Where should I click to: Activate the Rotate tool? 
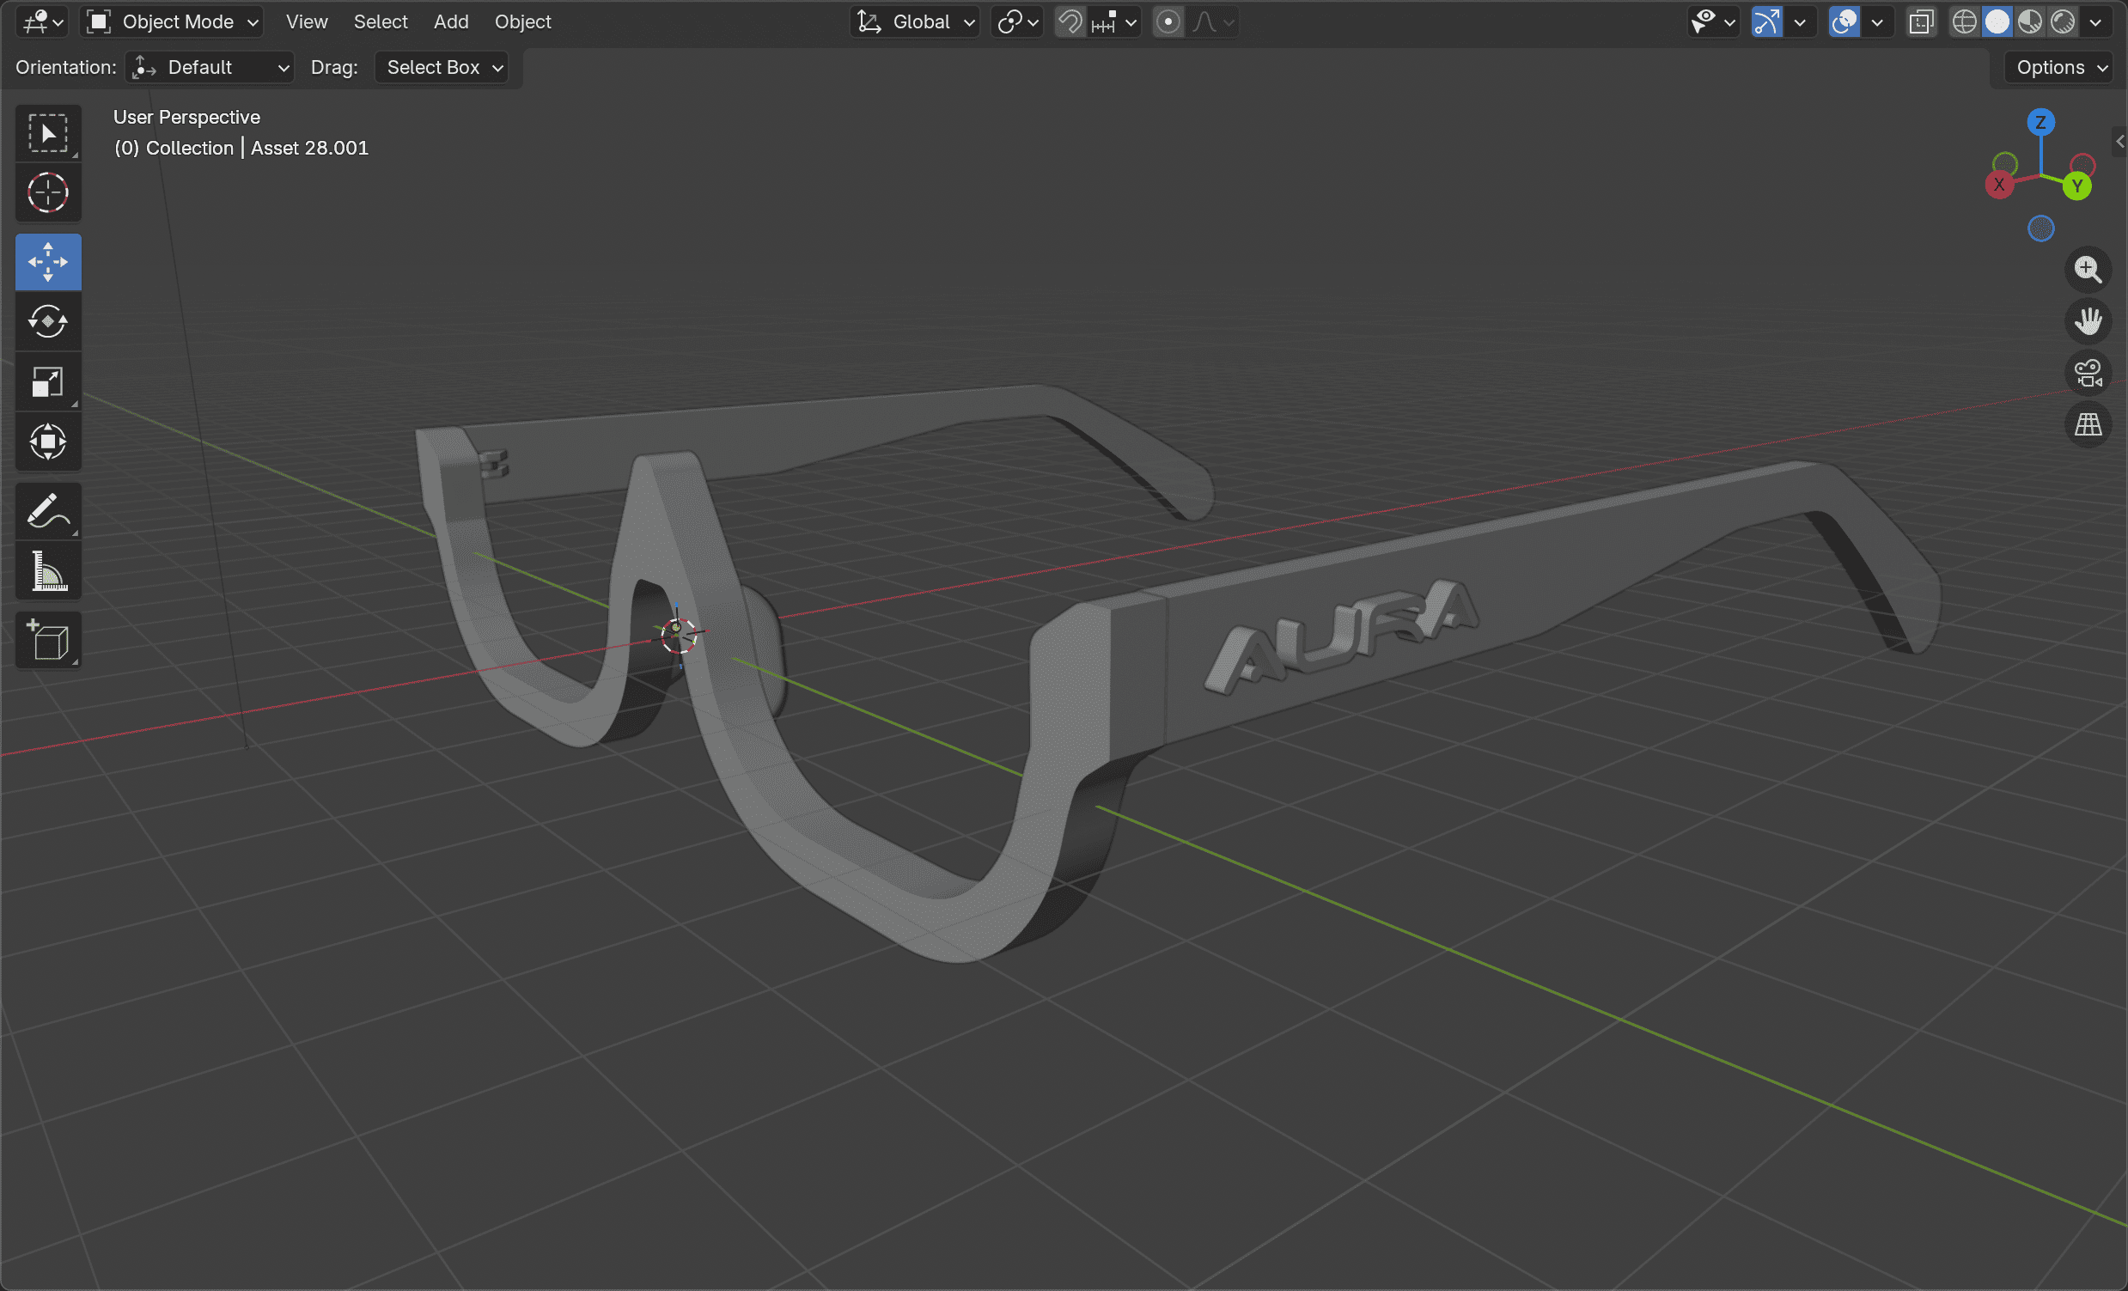[48, 322]
